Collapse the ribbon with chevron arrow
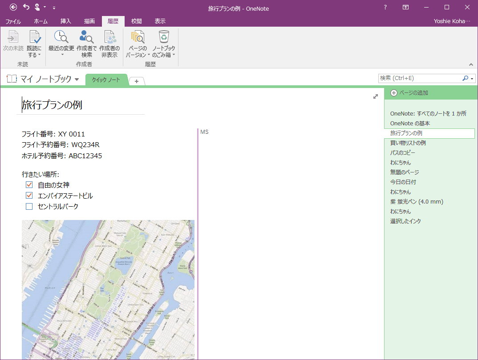 coord(471,64)
